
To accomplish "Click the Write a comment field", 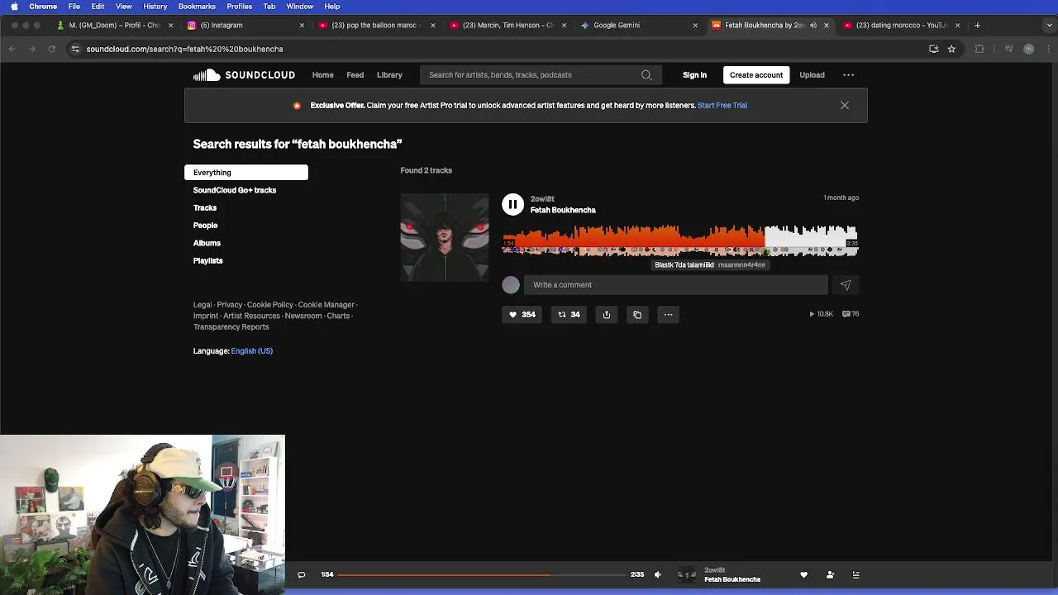I will (675, 285).
